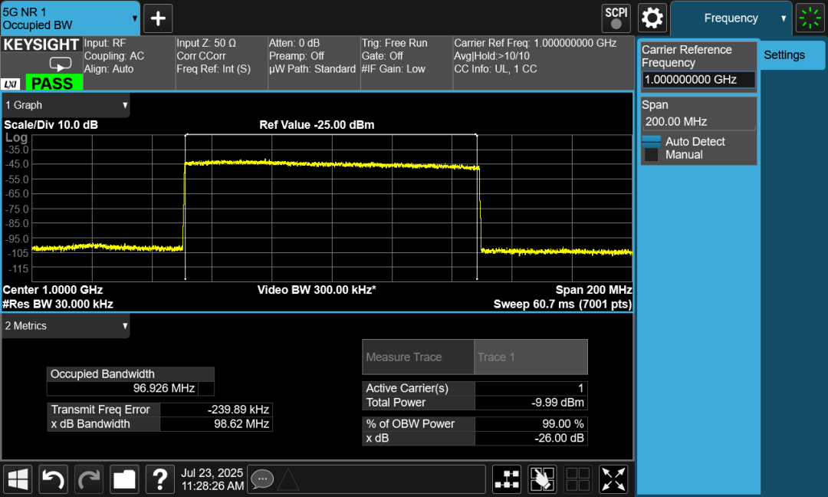The height and width of the screenshot is (497, 828).
Task: Select the 5G NR 1 Occupied BW screen tab
Action: point(70,18)
